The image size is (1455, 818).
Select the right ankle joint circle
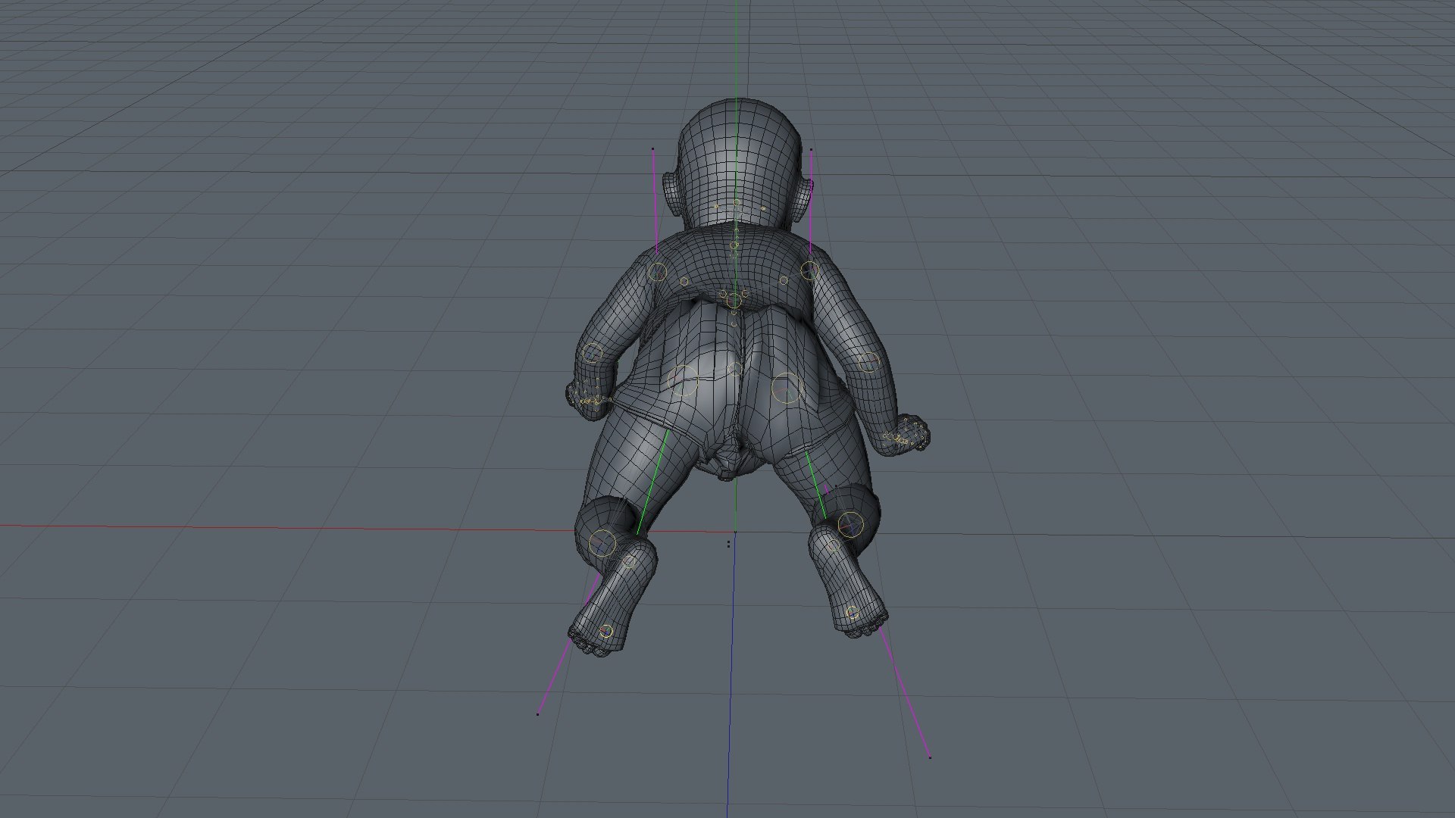point(833,546)
